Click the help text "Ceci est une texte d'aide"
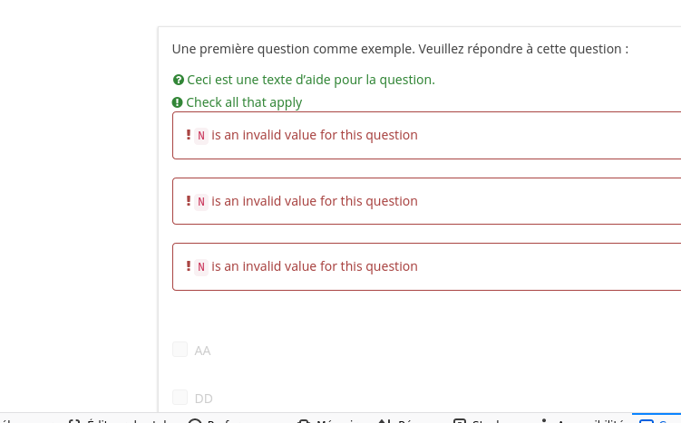The height and width of the screenshot is (423, 681). [311, 80]
